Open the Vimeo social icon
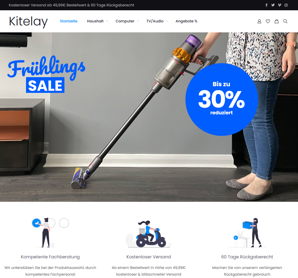 pos(279,5)
